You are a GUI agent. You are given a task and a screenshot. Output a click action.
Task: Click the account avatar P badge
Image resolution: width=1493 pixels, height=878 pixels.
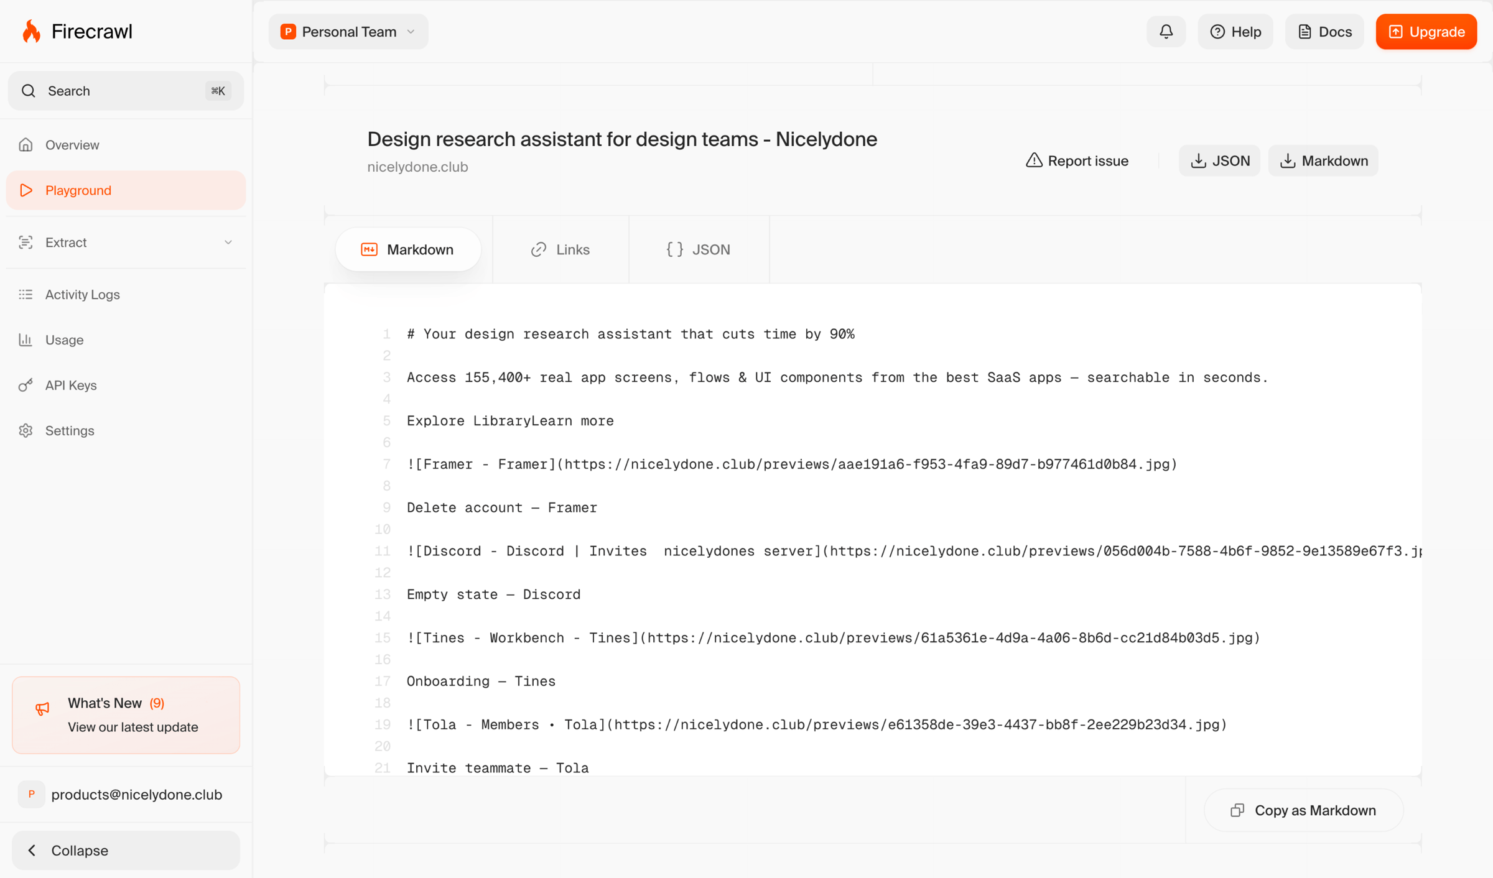coord(31,794)
